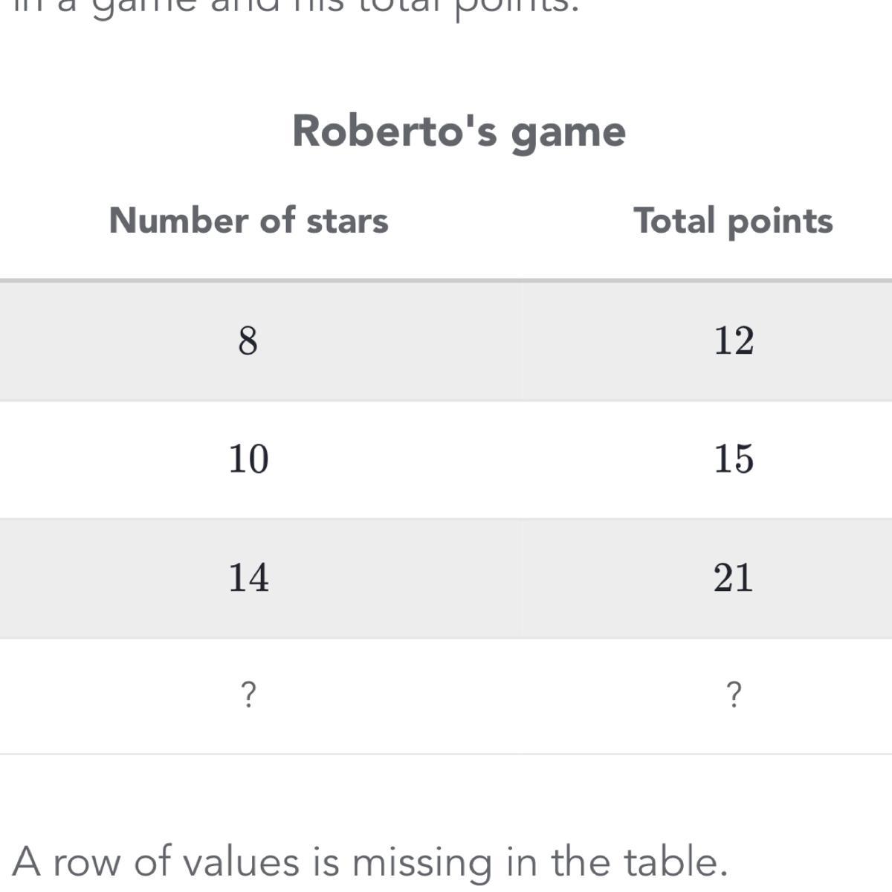Image resolution: width=892 pixels, height=892 pixels.
Task: Click the word "game" in the title
Action: [x=569, y=132]
